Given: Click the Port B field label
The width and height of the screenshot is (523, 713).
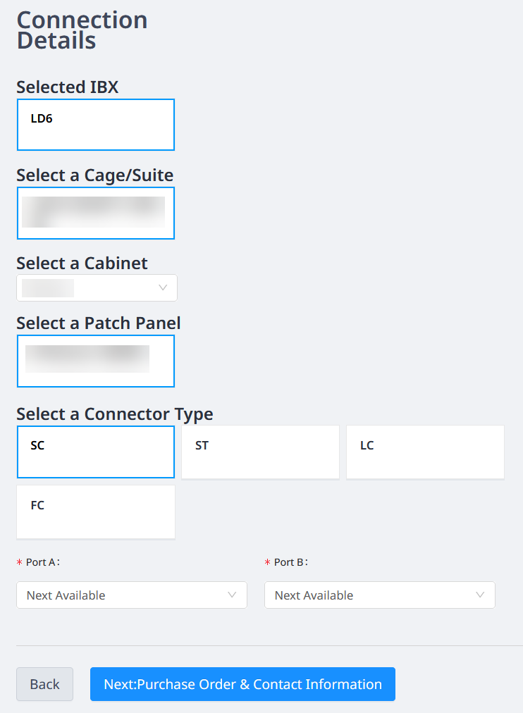Looking at the screenshot, I should [290, 562].
